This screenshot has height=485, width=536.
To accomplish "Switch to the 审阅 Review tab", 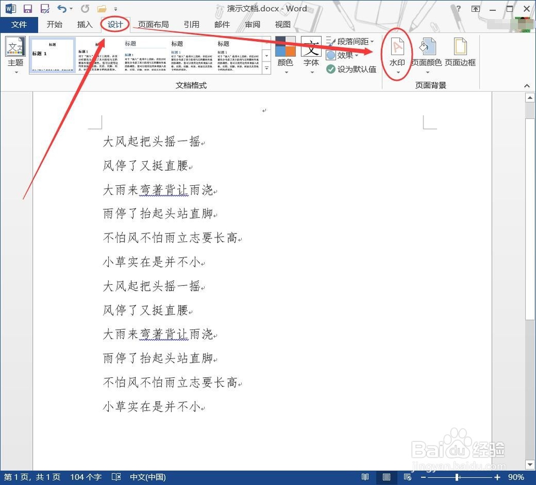I will (x=252, y=24).
